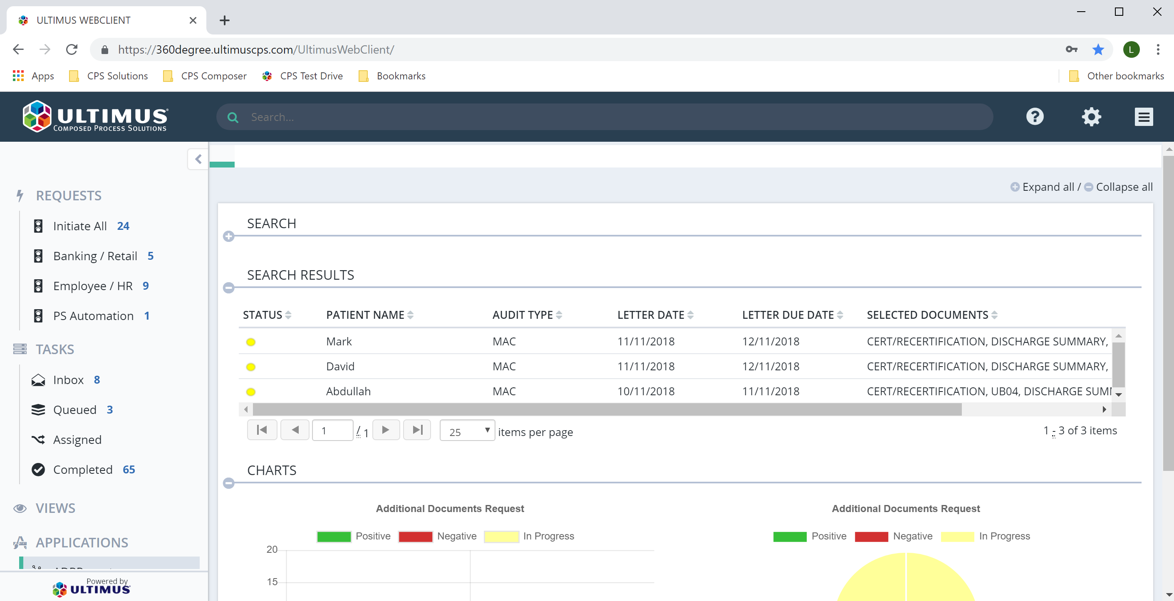
Task: Select the Abdullah patient row
Action: [674, 391]
